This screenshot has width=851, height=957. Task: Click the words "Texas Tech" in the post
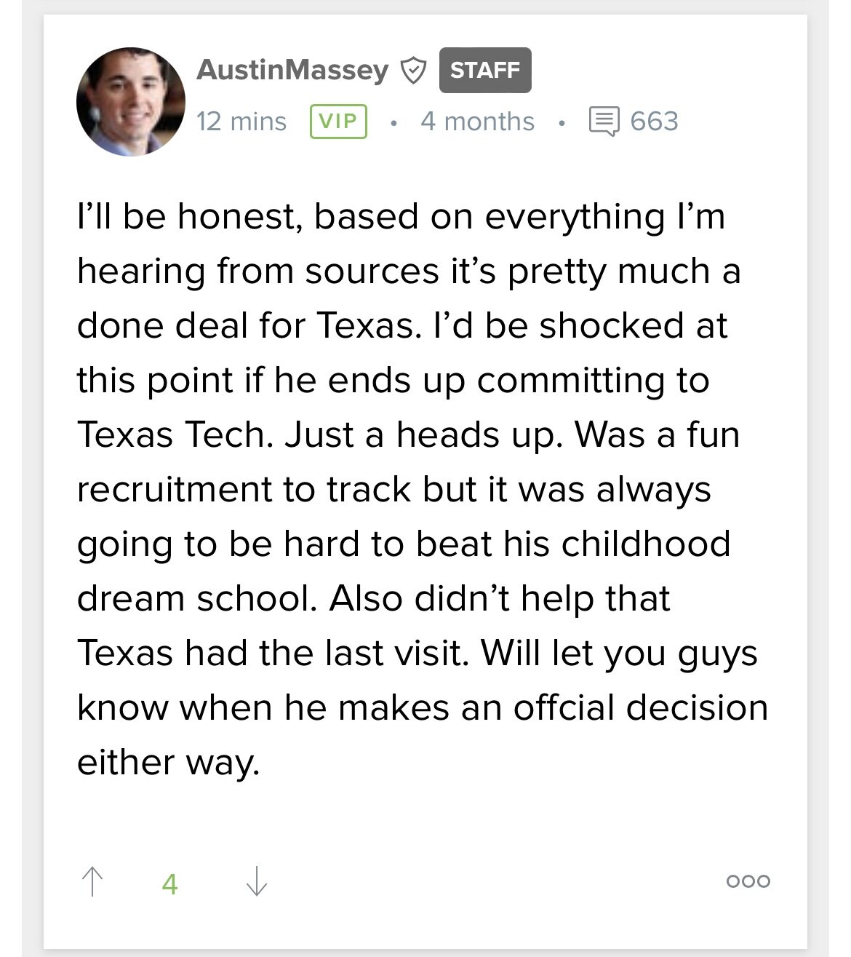pyautogui.click(x=172, y=435)
